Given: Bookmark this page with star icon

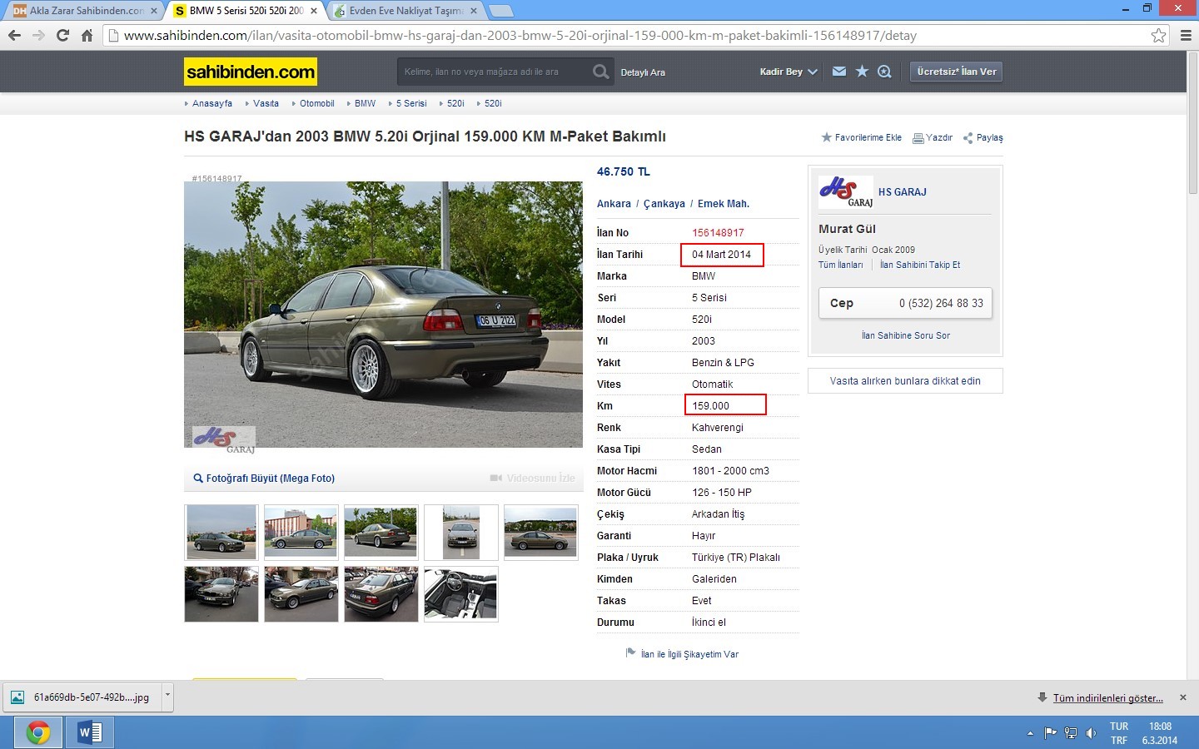Looking at the screenshot, I should (x=1158, y=35).
